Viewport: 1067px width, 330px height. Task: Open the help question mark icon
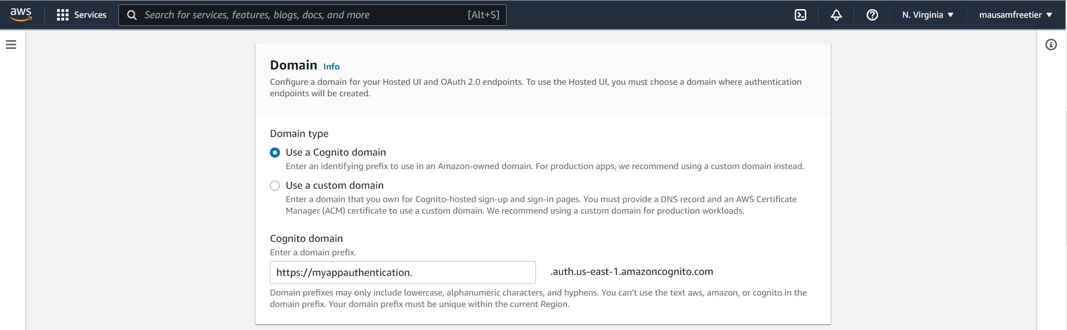872,15
